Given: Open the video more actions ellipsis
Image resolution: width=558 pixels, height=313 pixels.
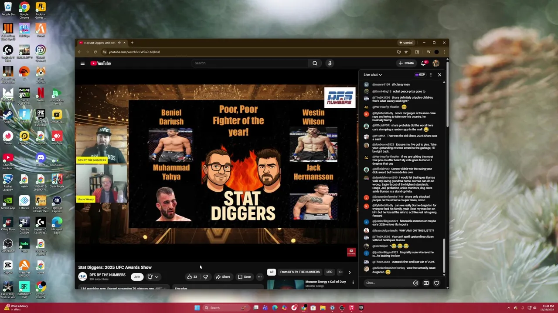Looking at the screenshot, I should click(x=259, y=277).
